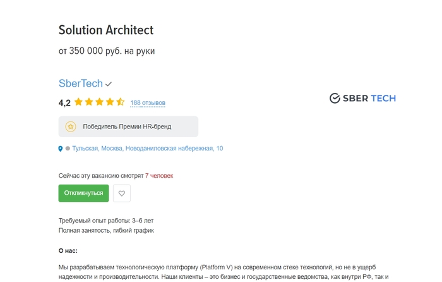Viewport: 442px width, 282px height.
Task: Open the SberTech company page link
Action: coord(80,83)
